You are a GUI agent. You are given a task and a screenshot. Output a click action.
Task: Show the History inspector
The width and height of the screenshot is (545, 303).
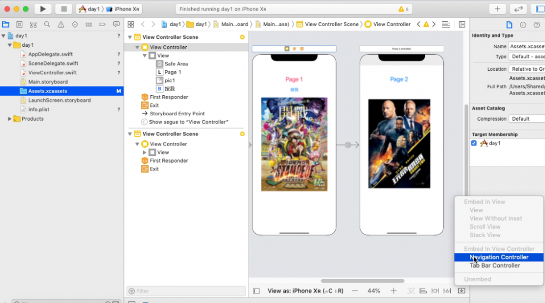(x=523, y=24)
